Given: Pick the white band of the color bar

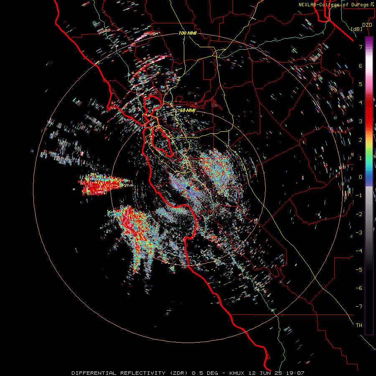Looking at the screenshot, I should [369, 64].
